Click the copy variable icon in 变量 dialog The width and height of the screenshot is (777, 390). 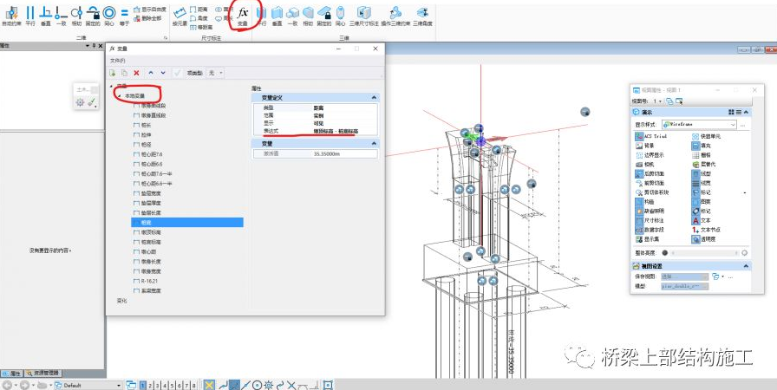[x=124, y=73]
